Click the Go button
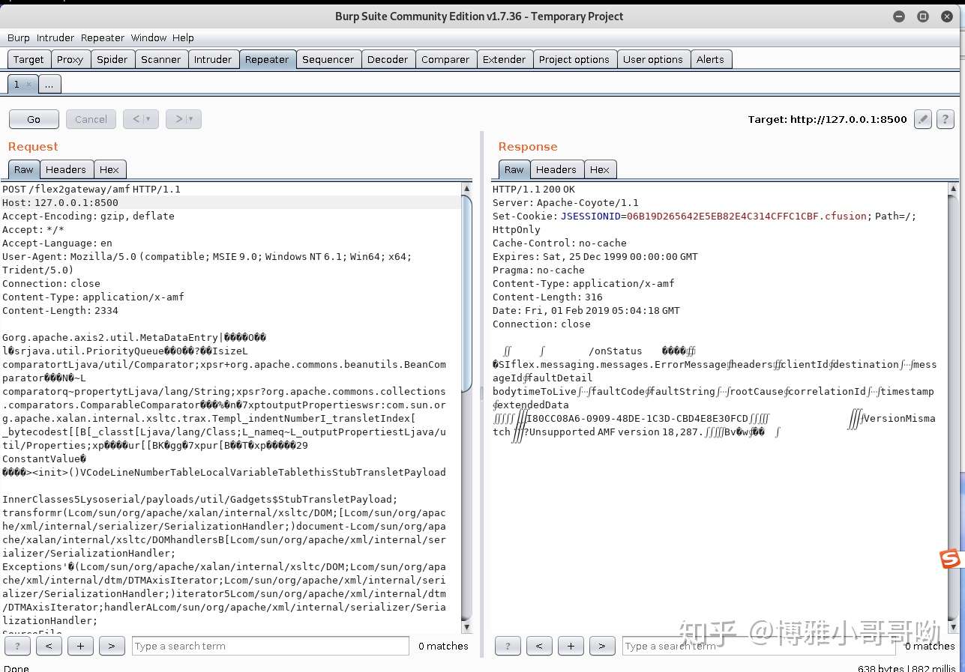 [34, 119]
